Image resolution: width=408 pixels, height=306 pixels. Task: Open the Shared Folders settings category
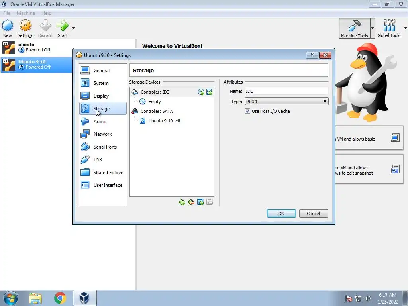(x=103, y=172)
